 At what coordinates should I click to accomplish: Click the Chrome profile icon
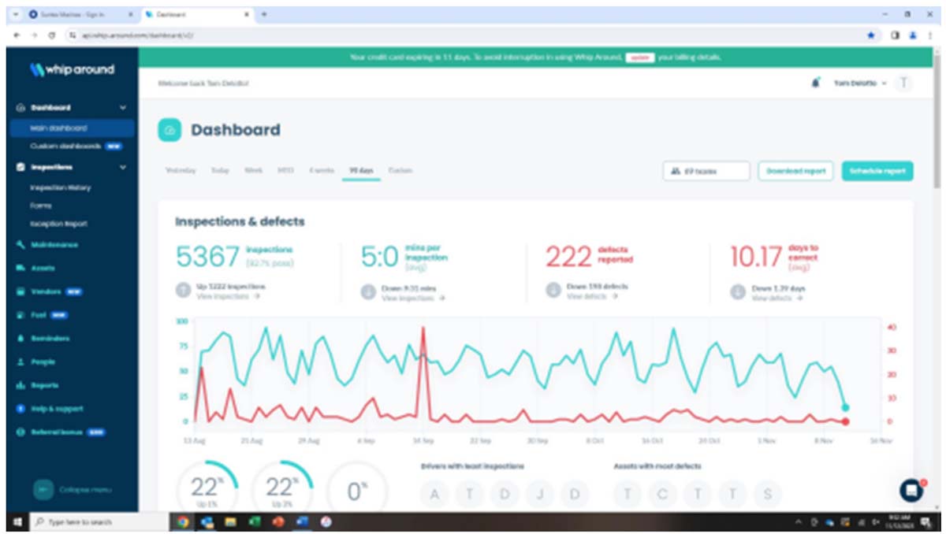(x=913, y=35)
